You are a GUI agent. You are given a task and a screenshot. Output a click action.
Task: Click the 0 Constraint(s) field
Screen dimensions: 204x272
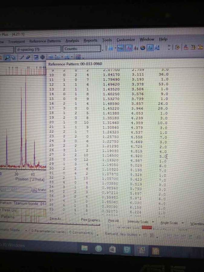pyautogui.click(x=81, y=232)
